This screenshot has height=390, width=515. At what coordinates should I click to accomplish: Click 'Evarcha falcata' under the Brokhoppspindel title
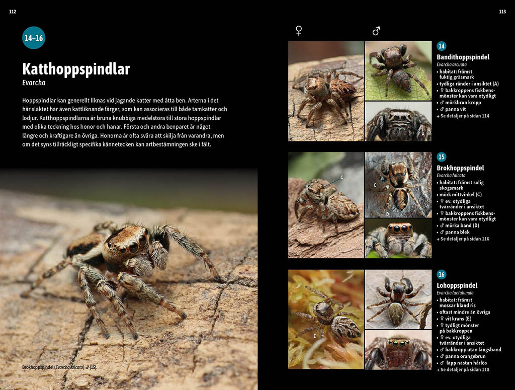click(451, 176)
